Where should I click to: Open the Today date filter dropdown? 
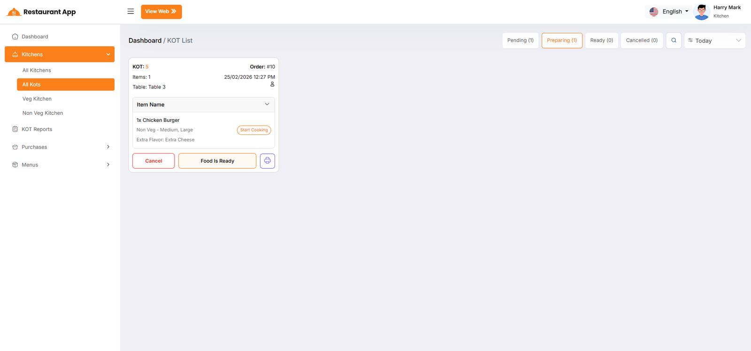[x=714, y=41]
